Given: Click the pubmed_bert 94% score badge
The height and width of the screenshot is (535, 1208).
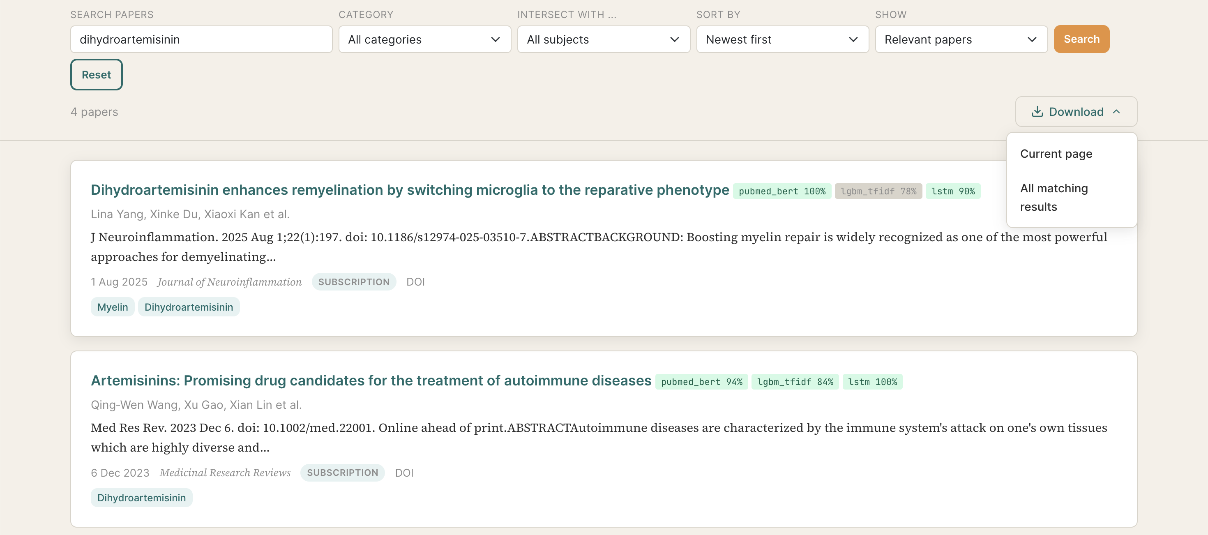Looking at the screenshot, I should click(701, 382).
